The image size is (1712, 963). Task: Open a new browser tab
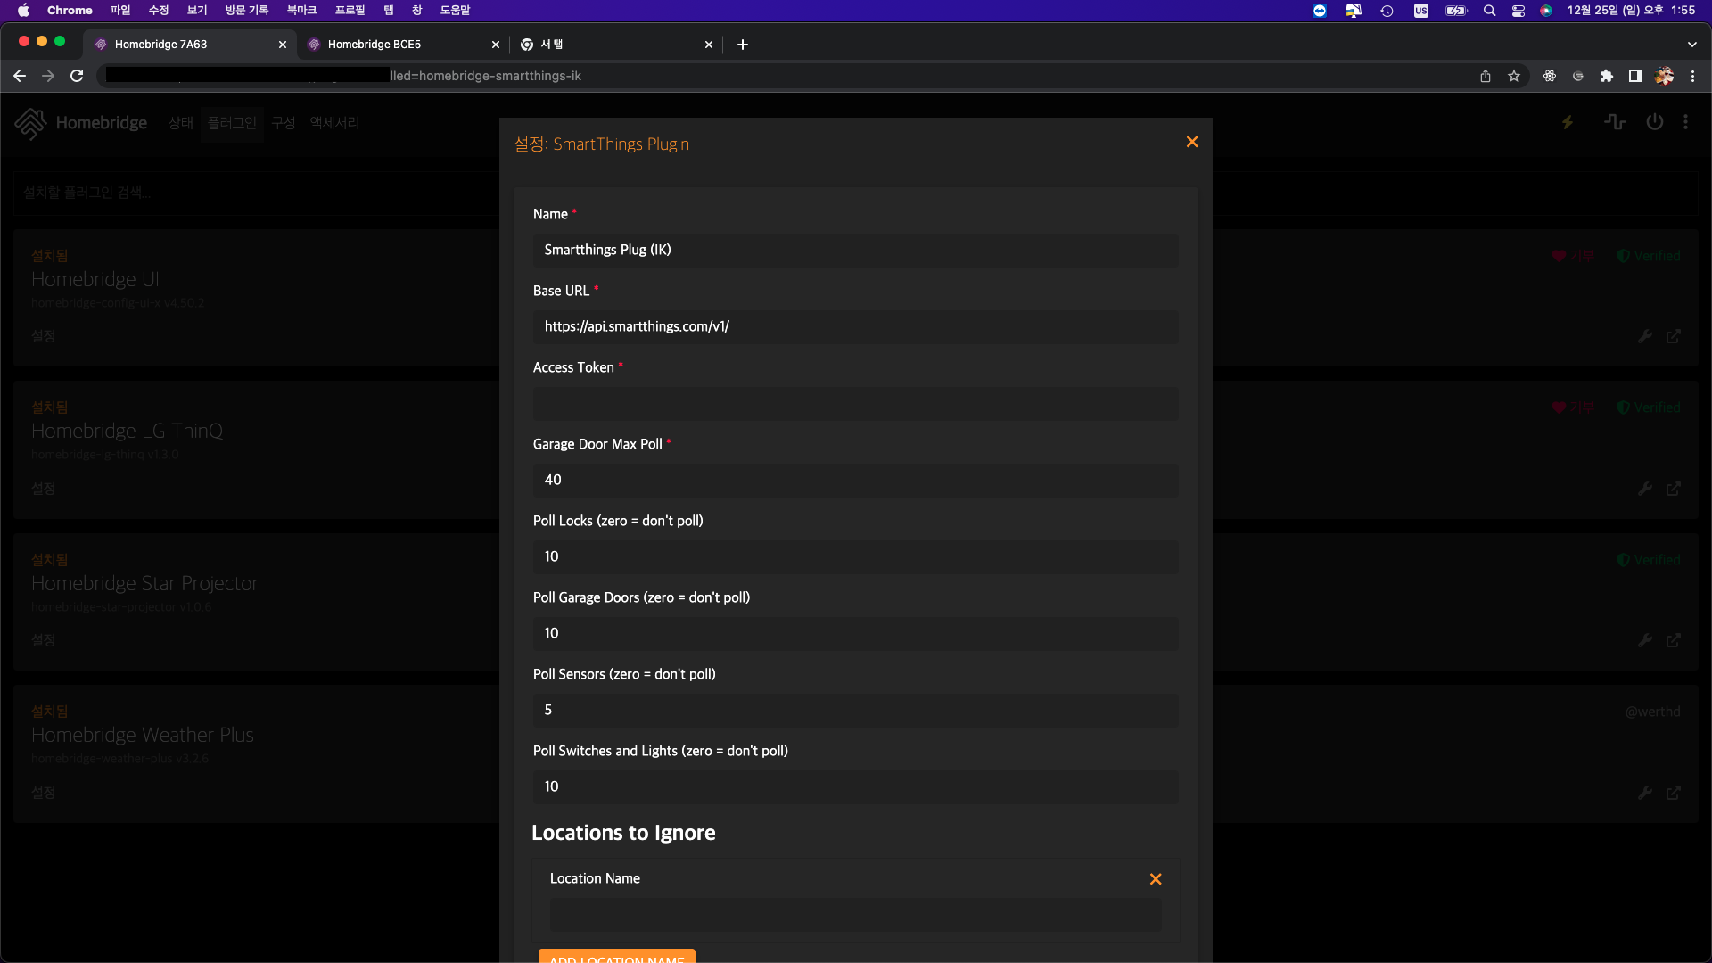(x=743, y=45)
